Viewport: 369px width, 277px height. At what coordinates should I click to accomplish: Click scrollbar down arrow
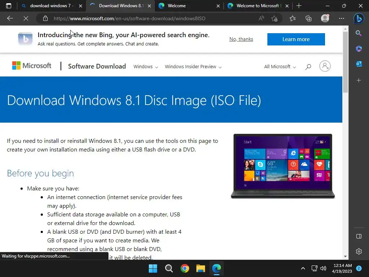click(345, 256)
